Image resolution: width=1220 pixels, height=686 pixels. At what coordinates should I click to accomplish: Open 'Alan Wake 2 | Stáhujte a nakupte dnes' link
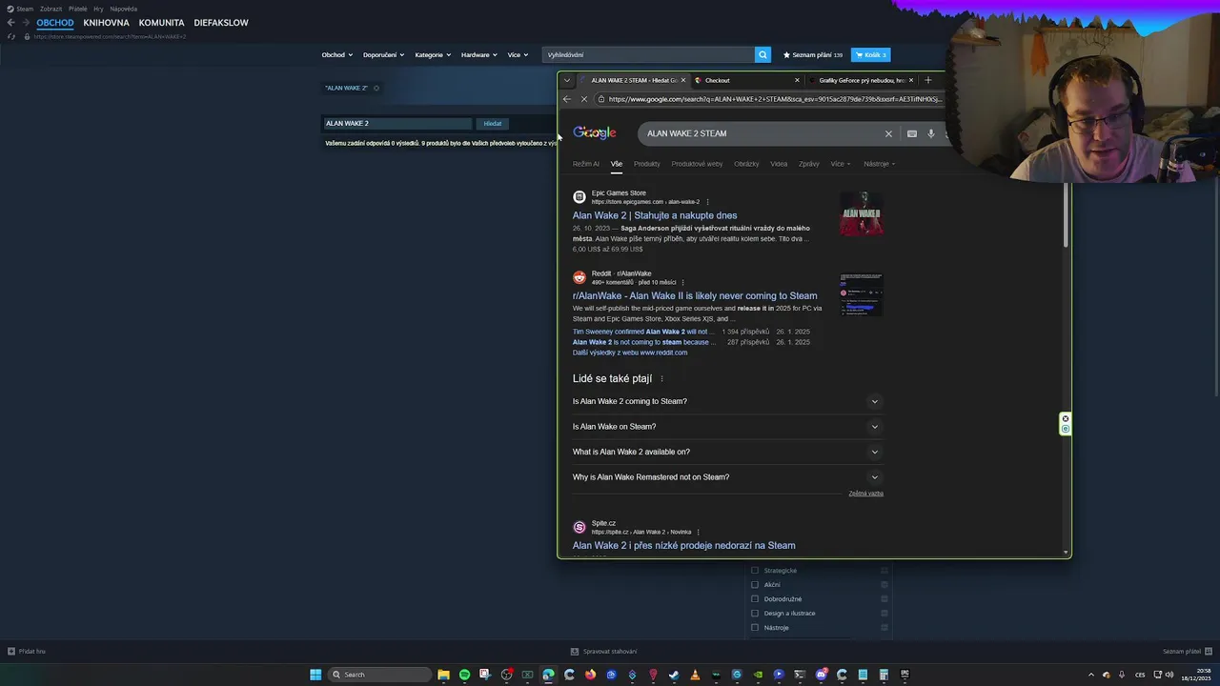[655, 215]
